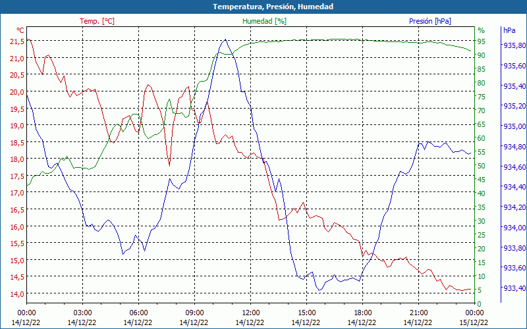
Task: Pick red '15,0' on the temperature axis
Action: [18, 260]
